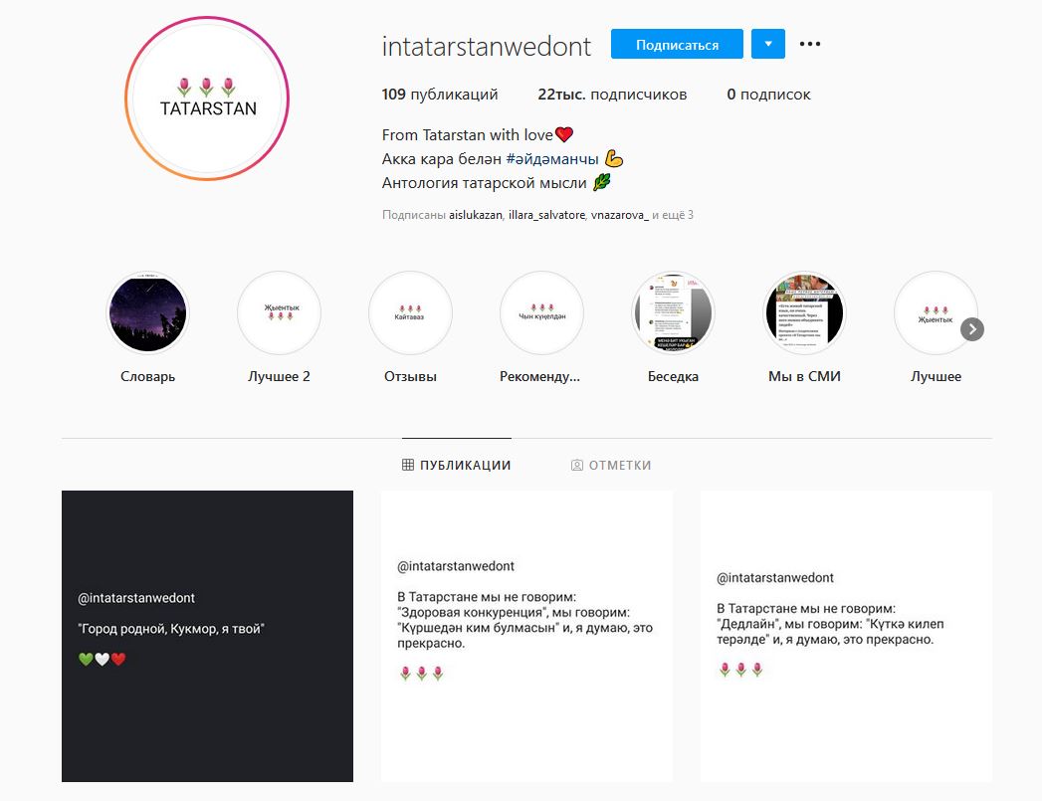
Task: Open the Лучшее story highlight
Action: [x=936, y=312]
